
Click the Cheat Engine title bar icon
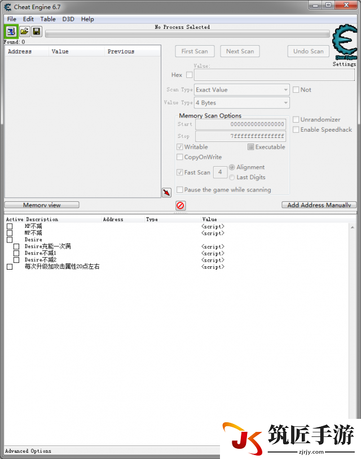(7, 7)
